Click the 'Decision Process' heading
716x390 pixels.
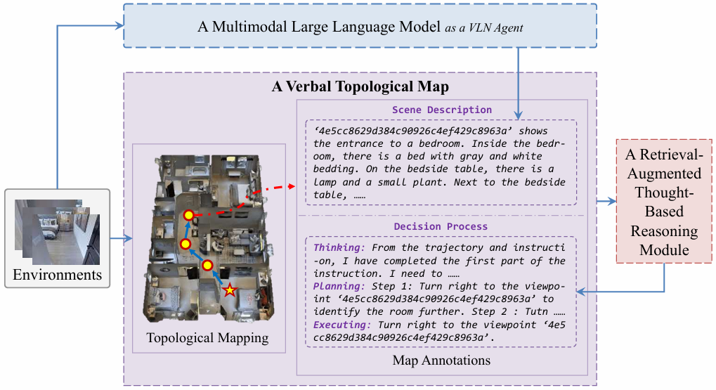click(x=441, y=226)
